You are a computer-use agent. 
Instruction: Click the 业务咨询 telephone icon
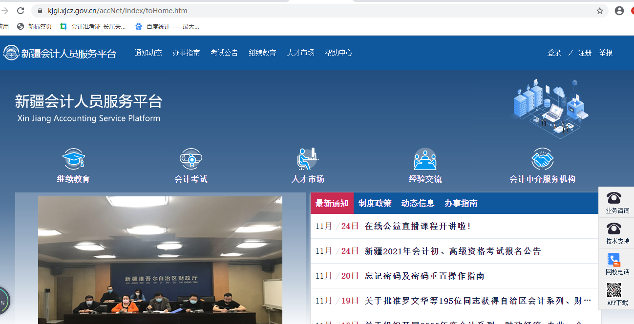pyautogui.click(x=614, y=198)
